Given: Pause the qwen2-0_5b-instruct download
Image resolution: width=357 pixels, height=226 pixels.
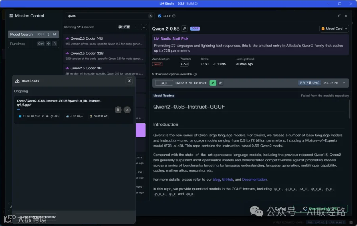Looking at the screenshot, I should pos(118,110).
